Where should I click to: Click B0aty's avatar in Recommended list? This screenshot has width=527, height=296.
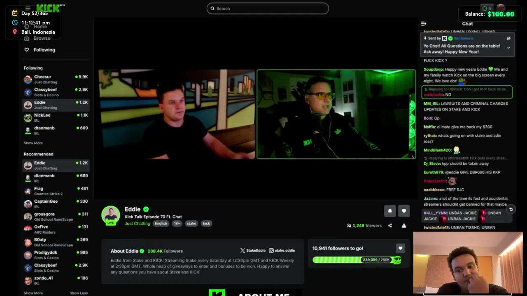(x=28, y=242)
